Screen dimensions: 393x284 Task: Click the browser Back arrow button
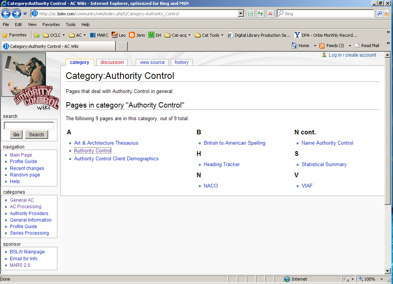[6, 14]
